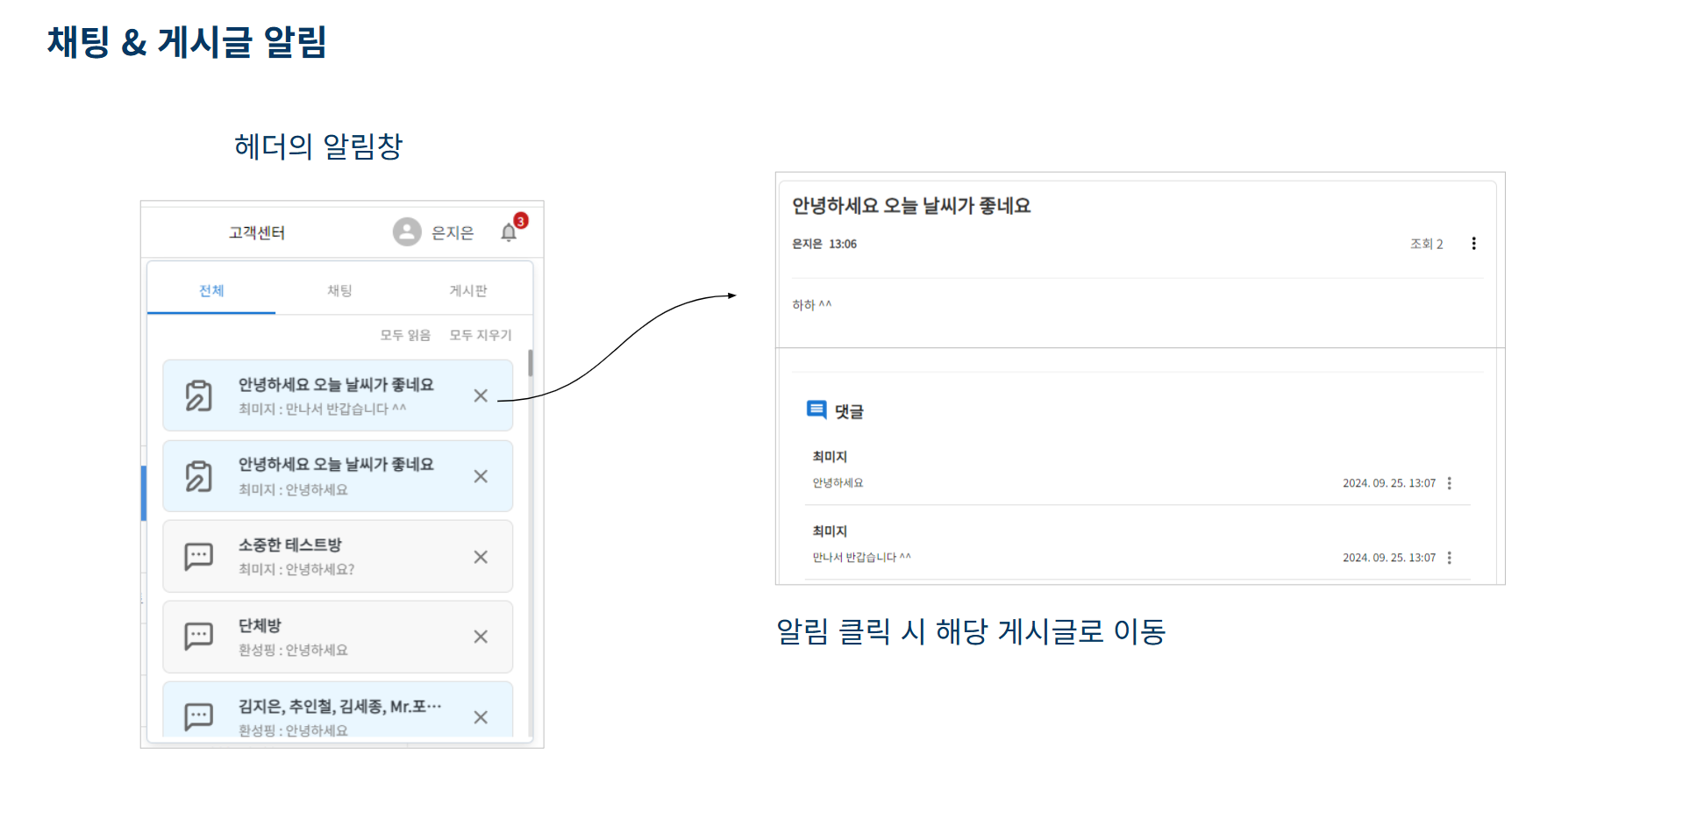This screenshot has width=1683, height=833.
Task: Dismiss the 소중한 테스트방 chat notification
Action: coord(481,557)
